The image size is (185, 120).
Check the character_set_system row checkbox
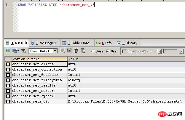pyautogui.click(x=8, y=96)
